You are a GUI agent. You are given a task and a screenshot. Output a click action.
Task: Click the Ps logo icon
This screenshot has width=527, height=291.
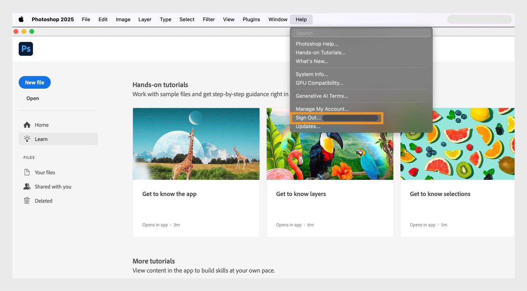click(25, 48)
